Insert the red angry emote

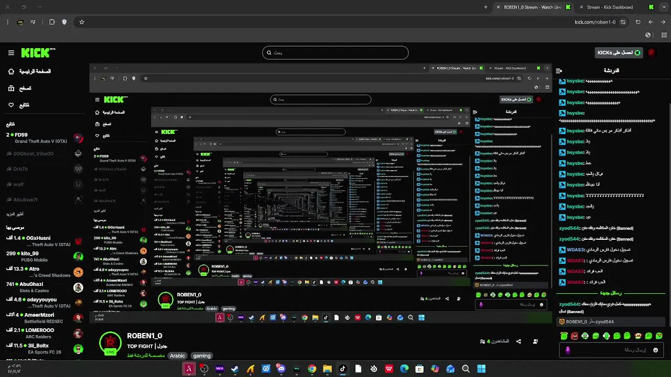click(x=575, y=336)
